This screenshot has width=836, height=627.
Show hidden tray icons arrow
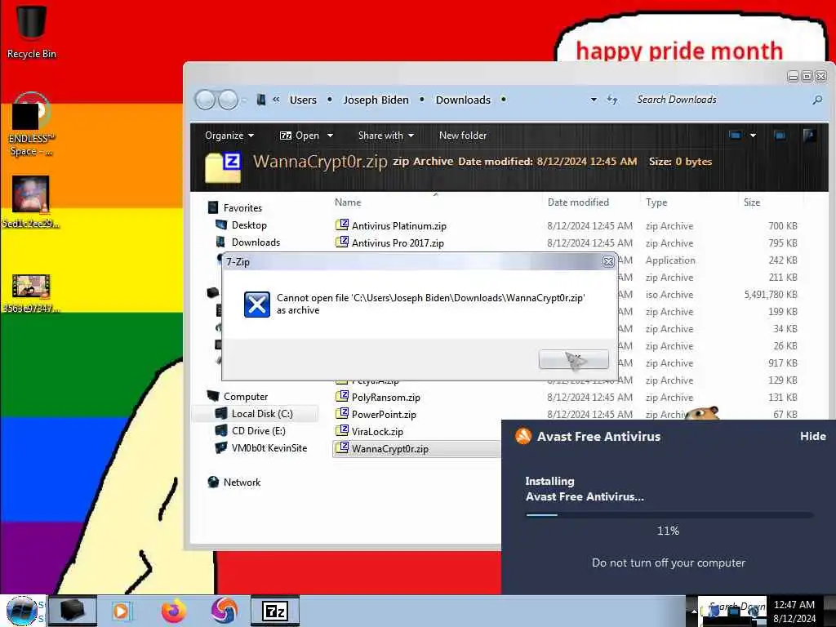tap(694, 611)
